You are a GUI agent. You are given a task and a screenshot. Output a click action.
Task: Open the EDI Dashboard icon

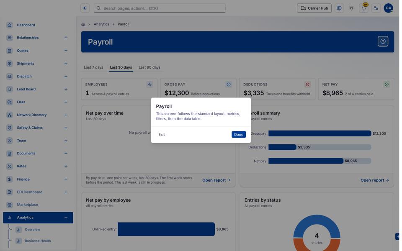(x=10, y=192)
